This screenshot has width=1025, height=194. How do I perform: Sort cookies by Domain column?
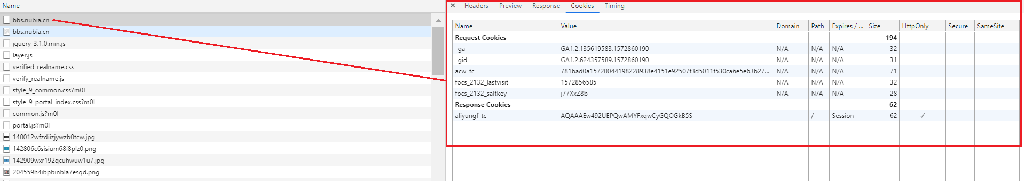point(791,26)
